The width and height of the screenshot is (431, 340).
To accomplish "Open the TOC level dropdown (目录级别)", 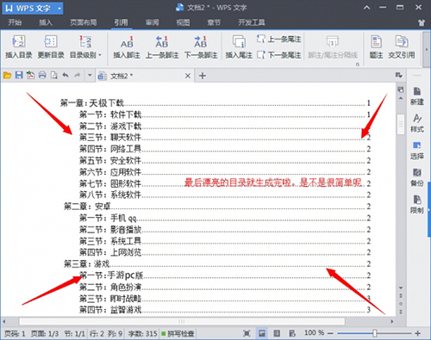I will (x=85, y=47).
